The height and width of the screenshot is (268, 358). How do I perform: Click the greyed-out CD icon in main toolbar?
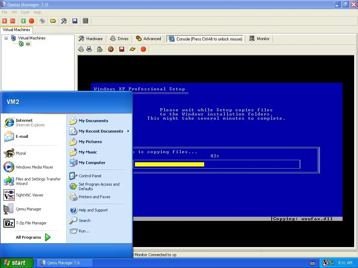point(42,21)
